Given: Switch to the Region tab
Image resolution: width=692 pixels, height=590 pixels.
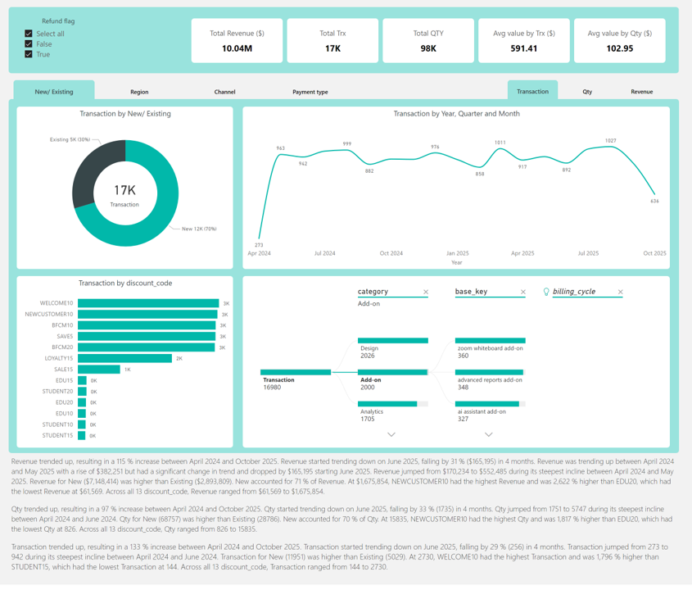Looking at the screenshot, I should (139, 92).
